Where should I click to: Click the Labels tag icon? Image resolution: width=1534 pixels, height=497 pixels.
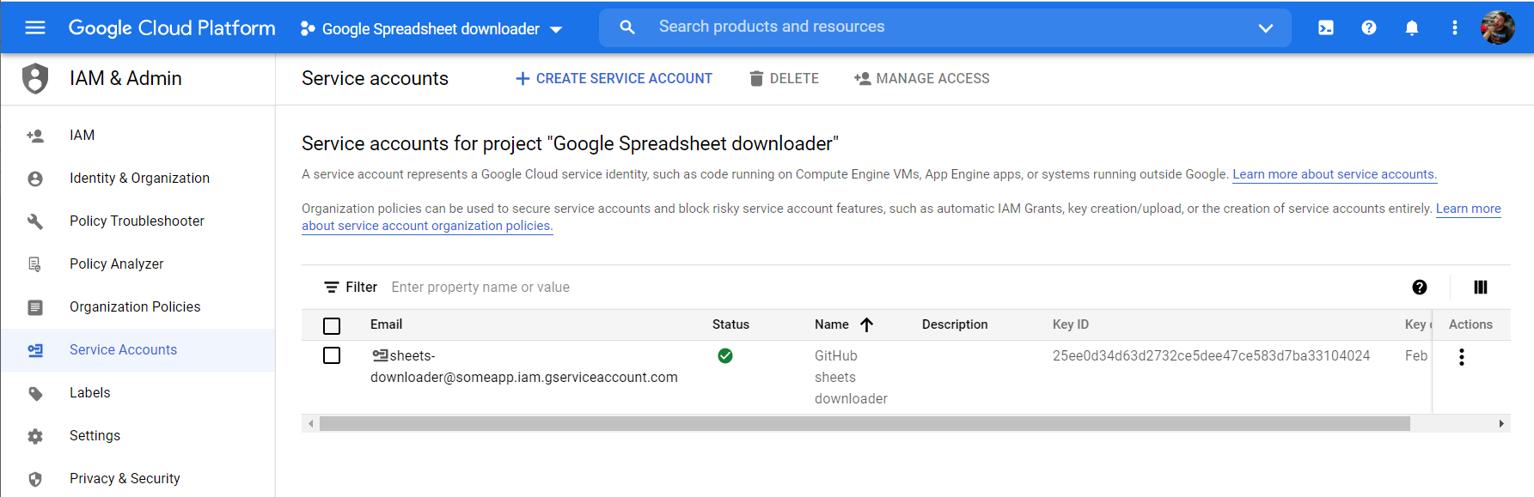(x=35, y=393)
